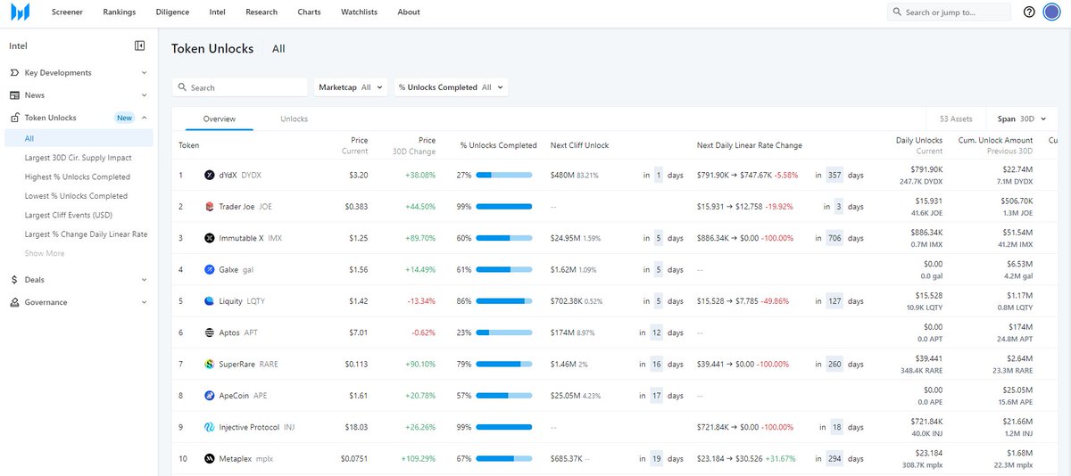Click Injective Protocol $18.03 price
The width and height of the screenshot is (1071, 476).
[355, 427]
